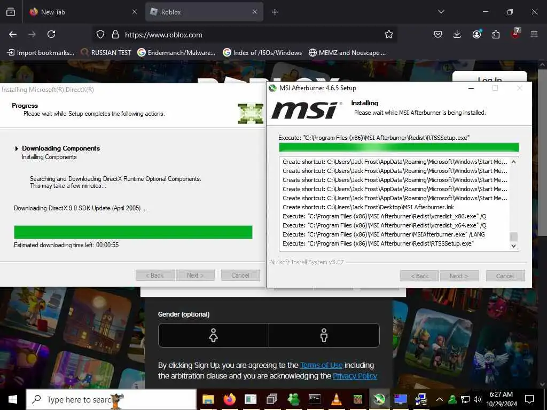Select vcredist_x64.exe log line

pos(385,225)
